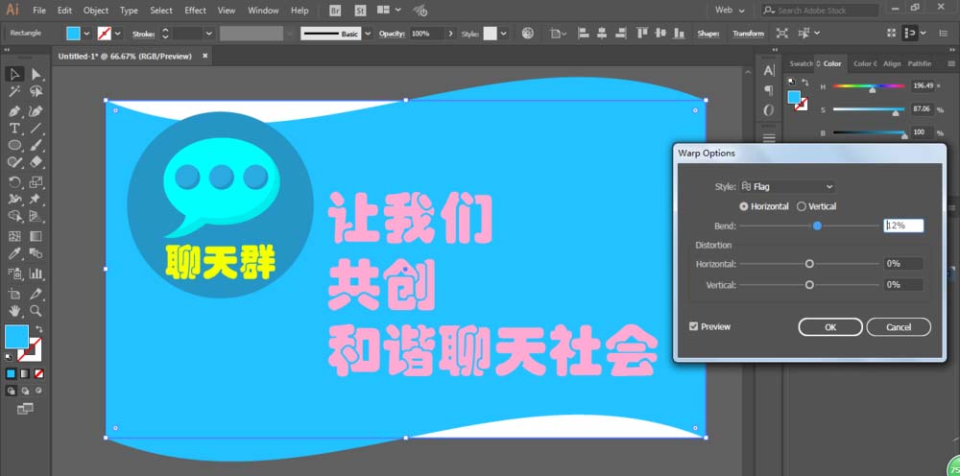
Task: Pick the Magic Wand tool
Action: (14, 92)
